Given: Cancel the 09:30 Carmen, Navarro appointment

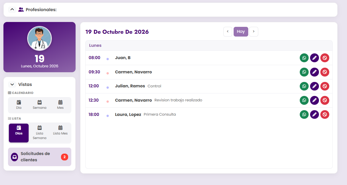Looking at the screenshot, I should pyautogui.click(x=325, y=72).
